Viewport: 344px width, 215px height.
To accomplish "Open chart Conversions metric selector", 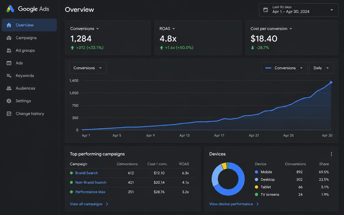I will (88, 68).
